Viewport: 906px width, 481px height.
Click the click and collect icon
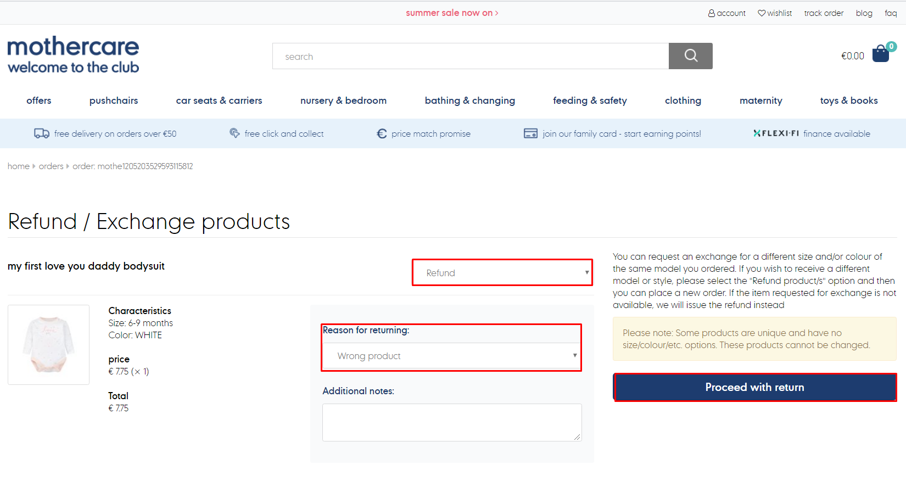pos(234,133)
